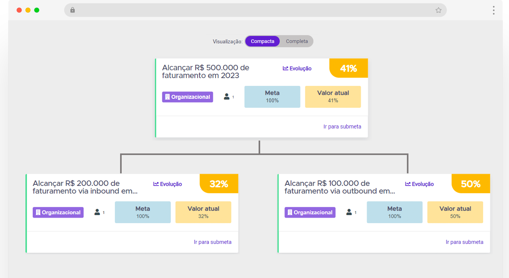Click the browser address bar field
The height and width of the screenshot is (278, 509).
(254, 10)
